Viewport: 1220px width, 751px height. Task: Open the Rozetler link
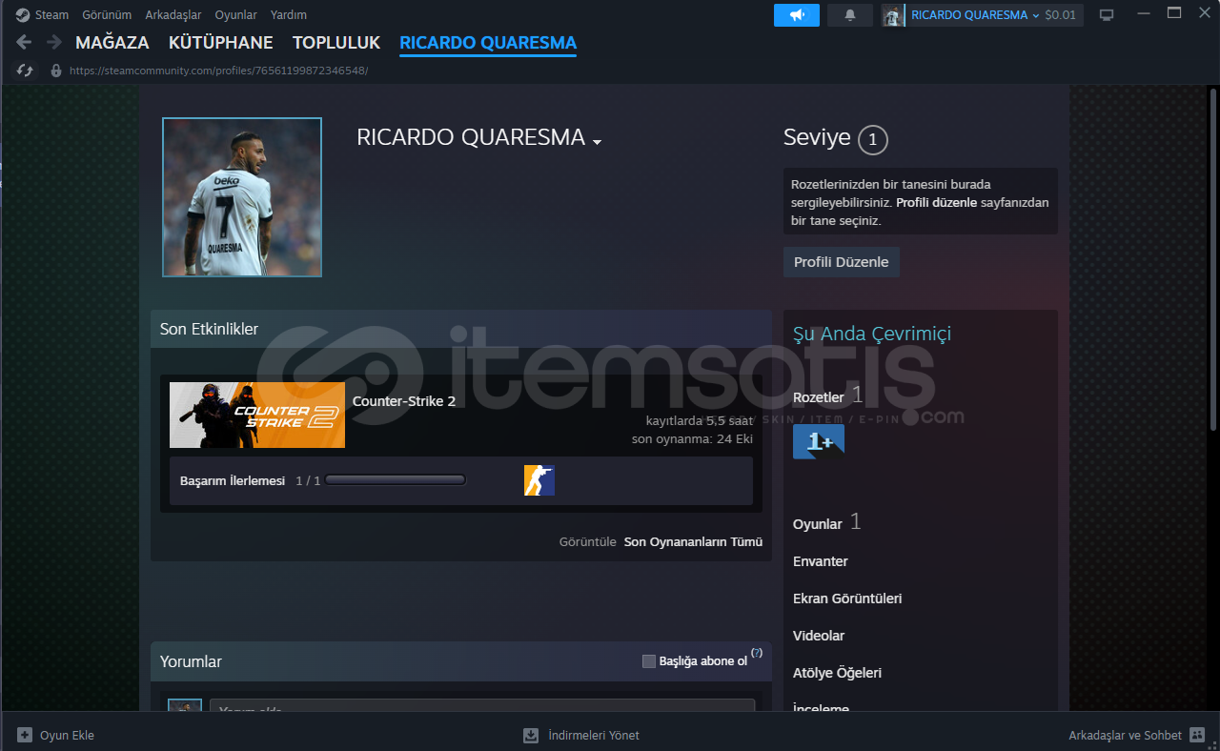coord(819,397)
